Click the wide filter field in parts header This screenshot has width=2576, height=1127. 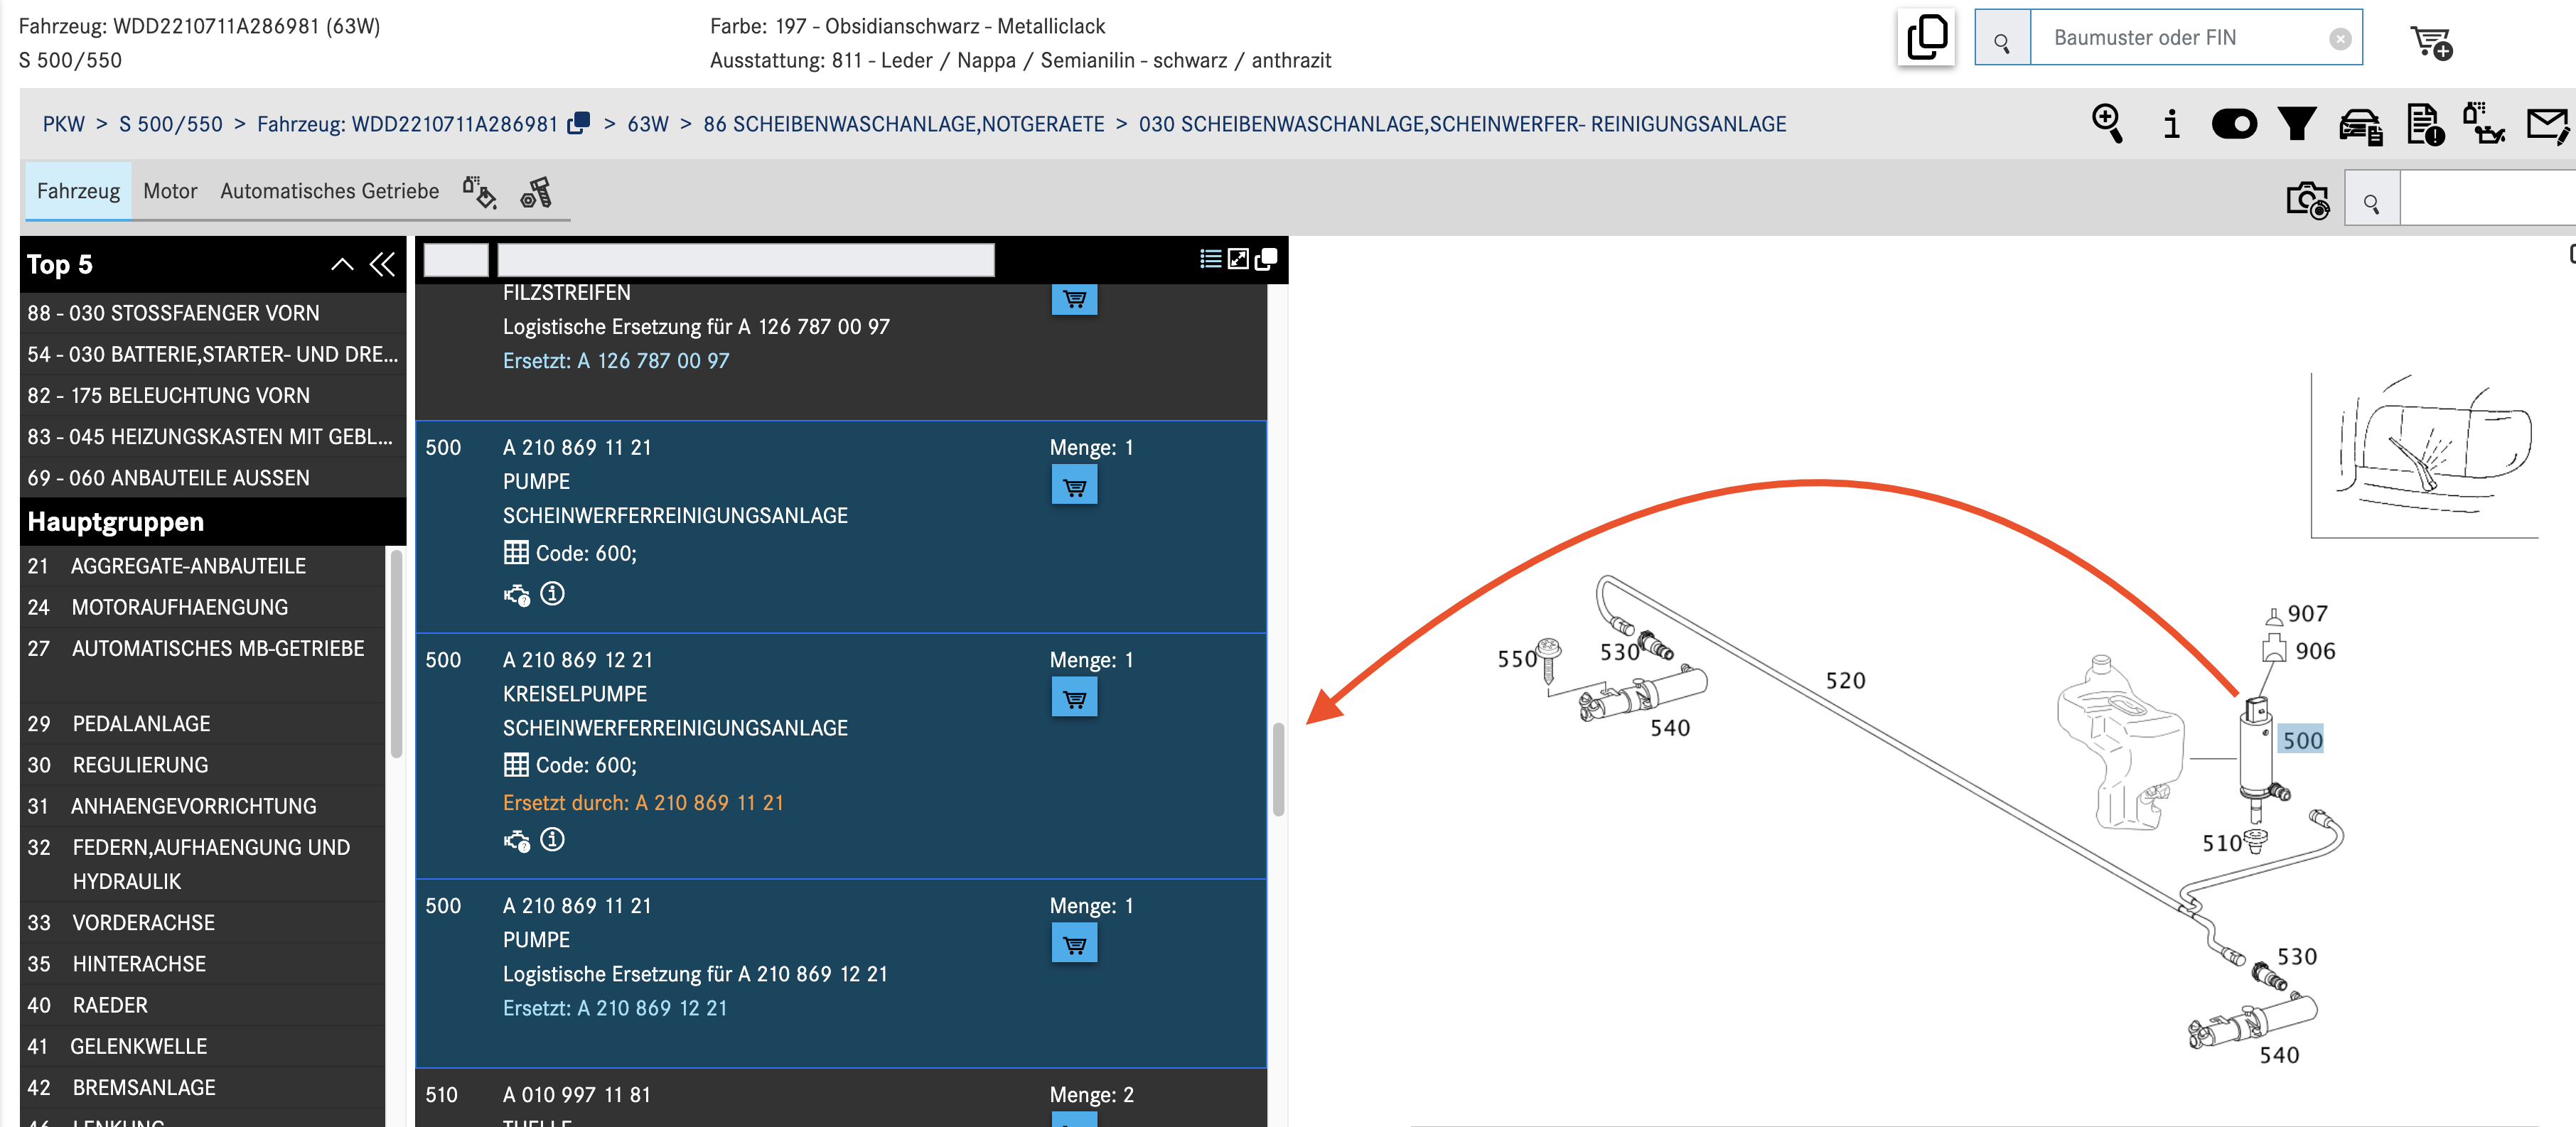[746, 260]
